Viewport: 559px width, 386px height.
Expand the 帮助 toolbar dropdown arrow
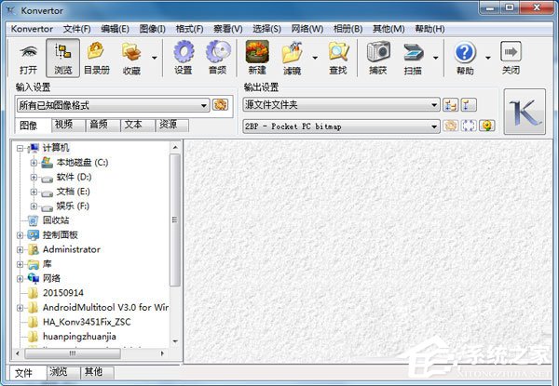(488, 58)
